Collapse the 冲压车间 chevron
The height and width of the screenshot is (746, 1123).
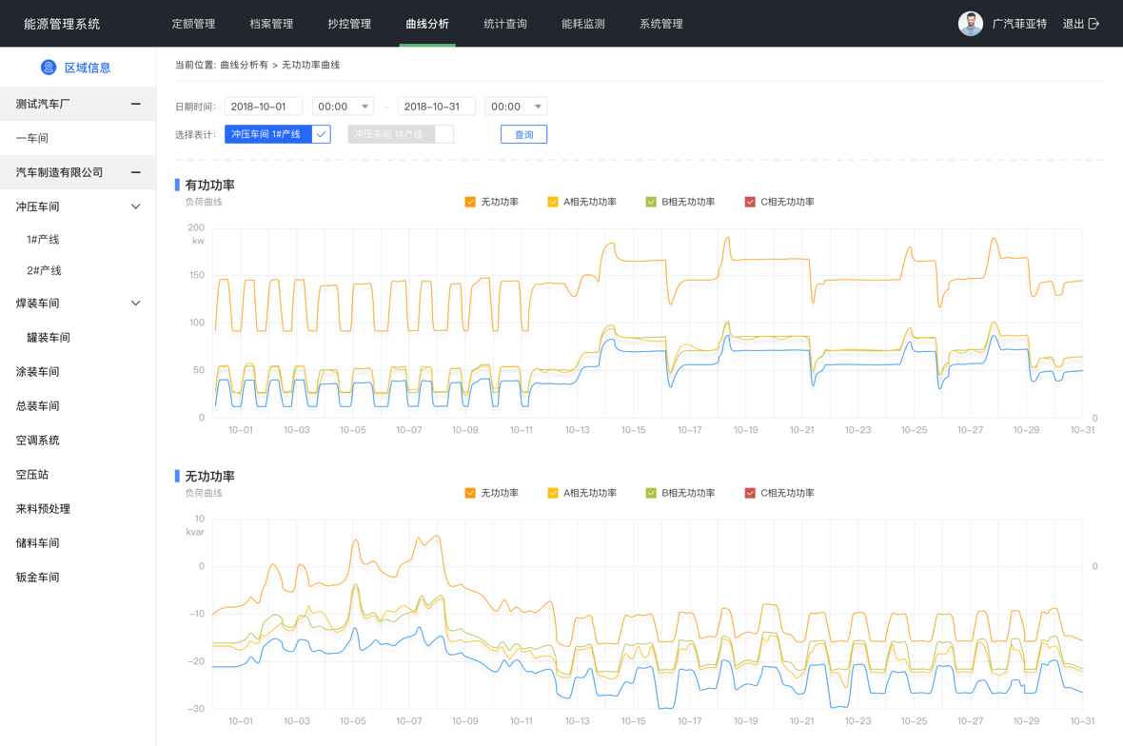click(x=135, y=206)
